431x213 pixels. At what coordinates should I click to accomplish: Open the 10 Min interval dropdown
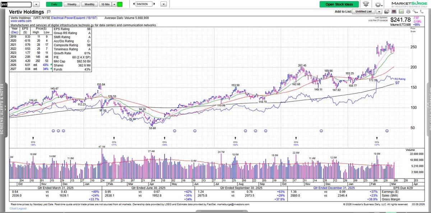105,4
